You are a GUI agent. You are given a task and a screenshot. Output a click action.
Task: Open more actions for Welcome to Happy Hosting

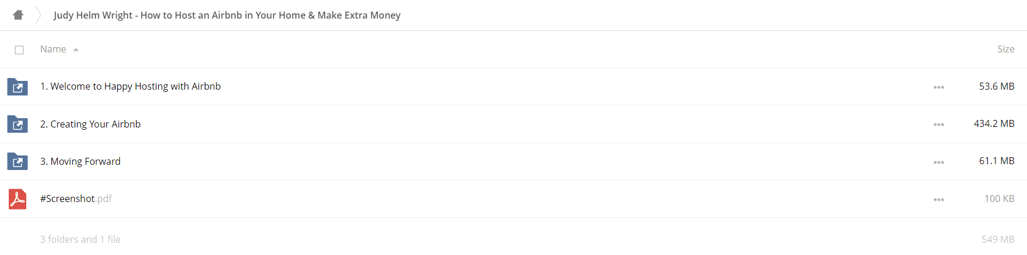tap(938, 87)
